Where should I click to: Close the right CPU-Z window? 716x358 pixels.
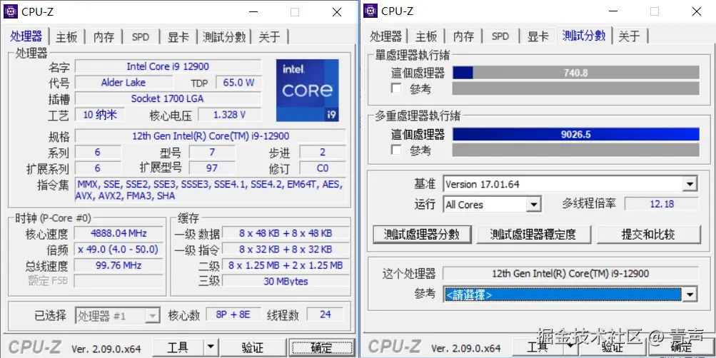click(696, 12)
